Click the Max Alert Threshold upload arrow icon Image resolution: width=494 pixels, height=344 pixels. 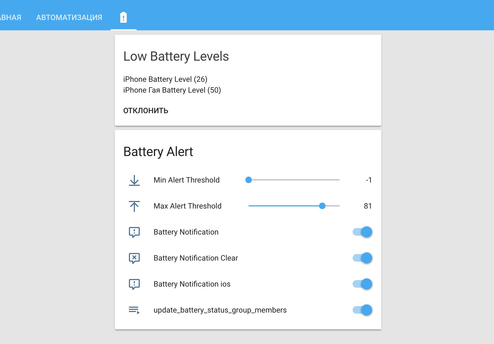point(134,206)
